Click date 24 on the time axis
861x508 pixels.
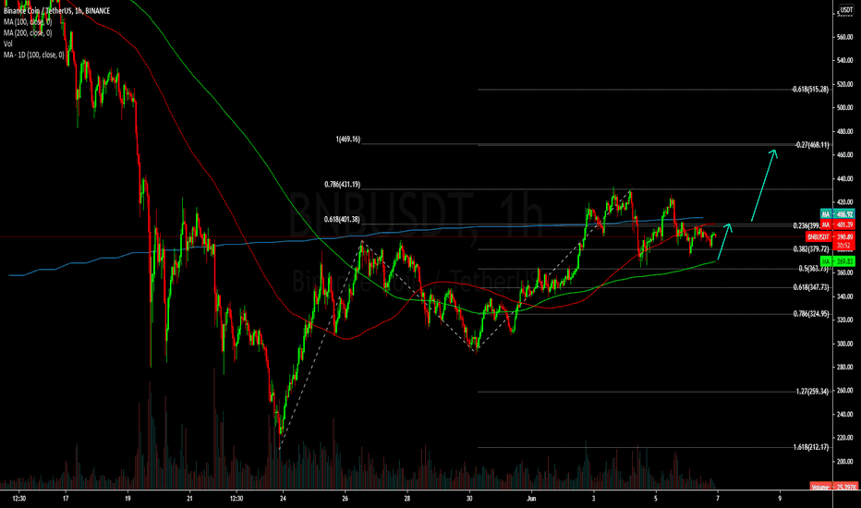(x=283, y=499)
